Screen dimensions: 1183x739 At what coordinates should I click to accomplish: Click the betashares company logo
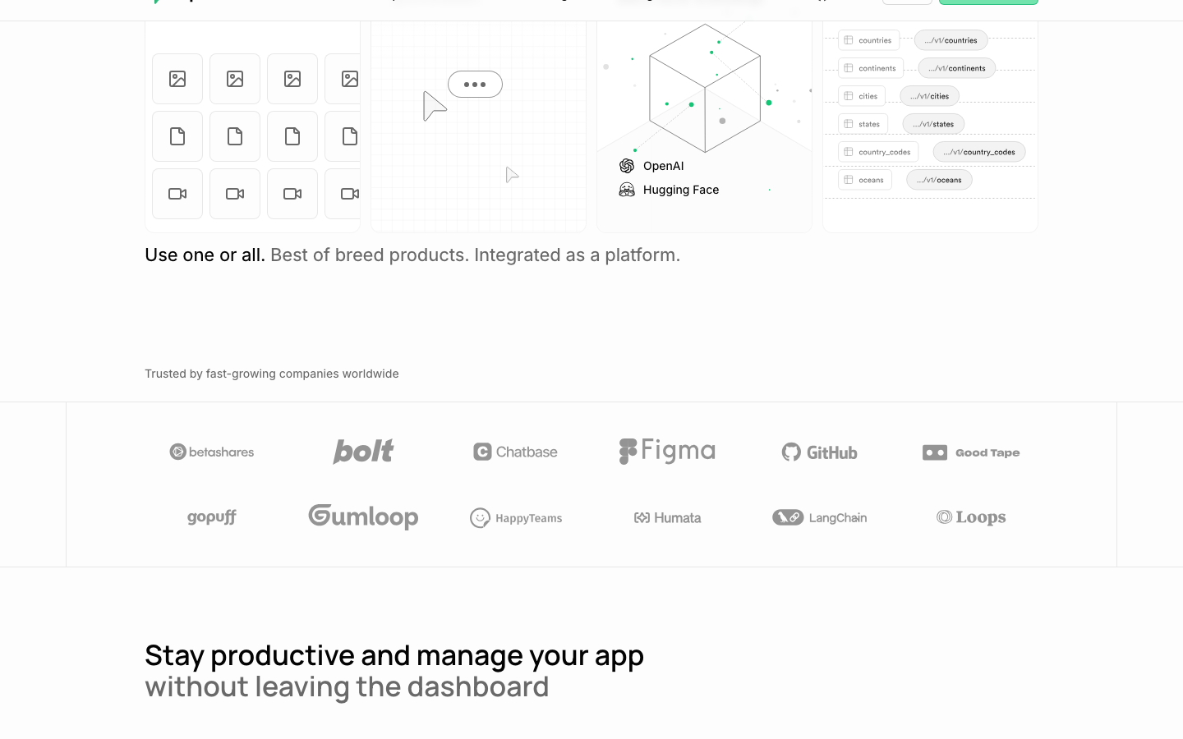click(212, 452)
